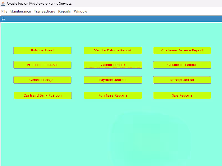Open Purchase Reports
This screenshot has width=222, height=166.
[x=113, y=95]
